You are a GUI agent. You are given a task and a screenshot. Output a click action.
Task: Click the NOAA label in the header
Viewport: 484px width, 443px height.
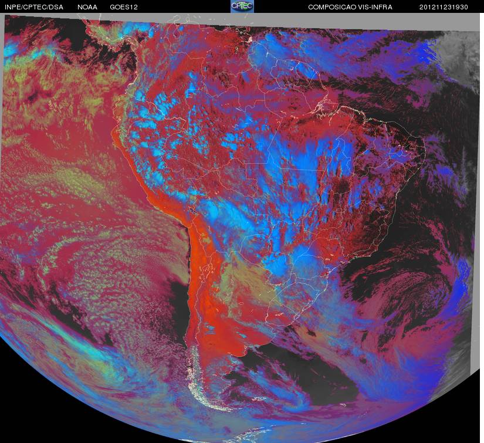87,7
